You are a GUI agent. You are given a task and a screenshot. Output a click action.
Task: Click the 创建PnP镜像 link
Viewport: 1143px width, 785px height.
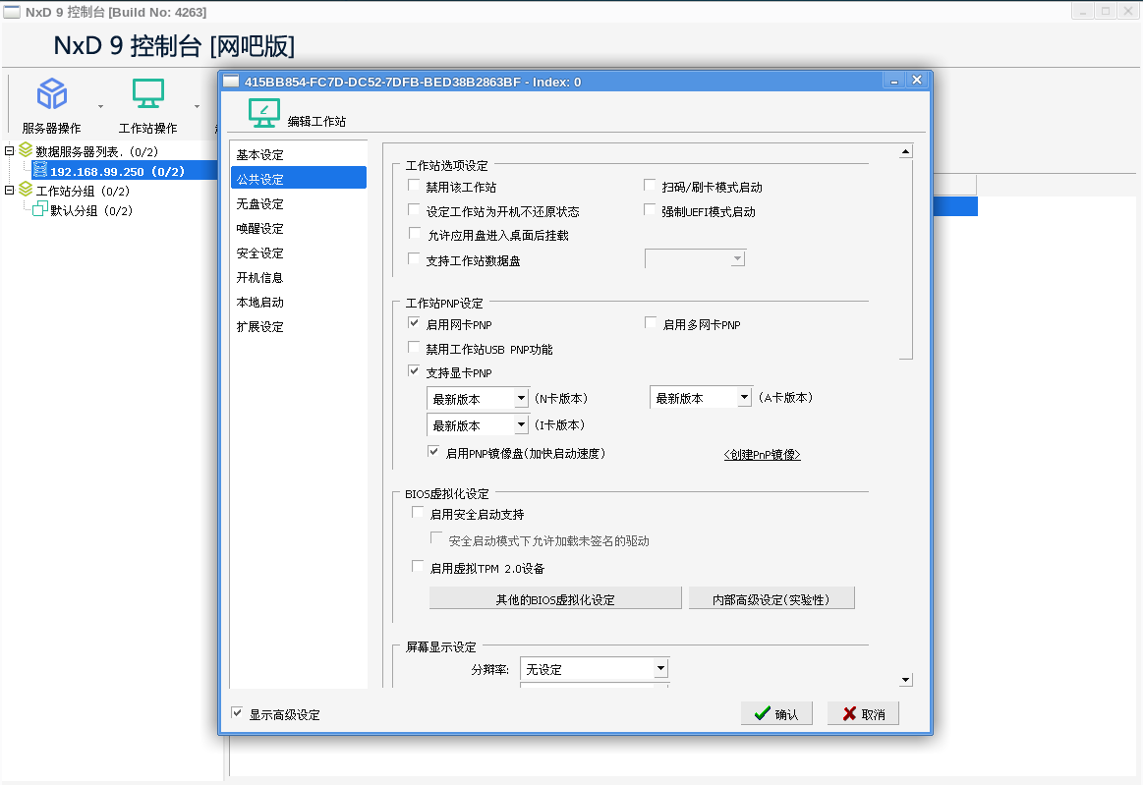(762, 455)
